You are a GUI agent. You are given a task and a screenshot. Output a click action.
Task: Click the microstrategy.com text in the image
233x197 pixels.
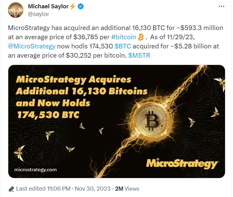(36, 170)
